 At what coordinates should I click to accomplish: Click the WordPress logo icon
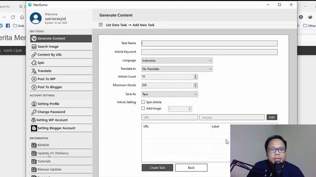click(34, 120)
